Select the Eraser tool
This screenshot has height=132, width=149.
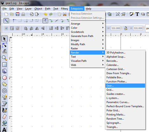click(x=4, y=117)
